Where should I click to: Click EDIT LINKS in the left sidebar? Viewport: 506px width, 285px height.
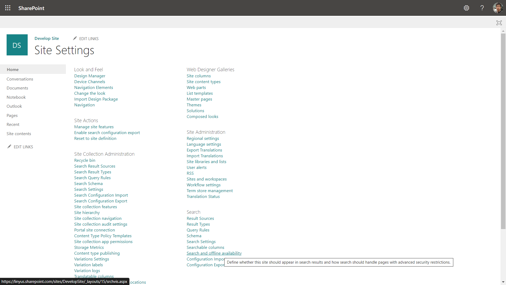23,147
